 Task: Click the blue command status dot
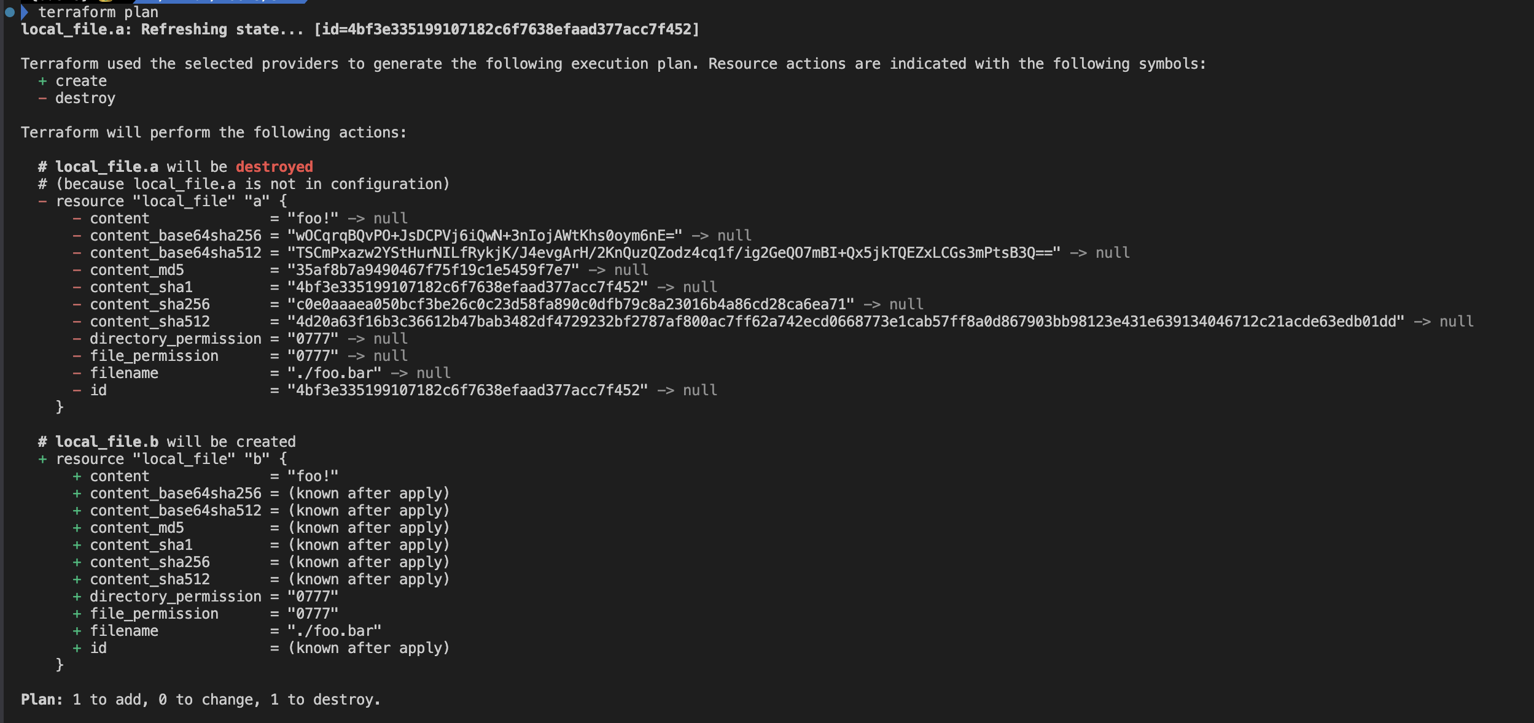click(10, 12)
